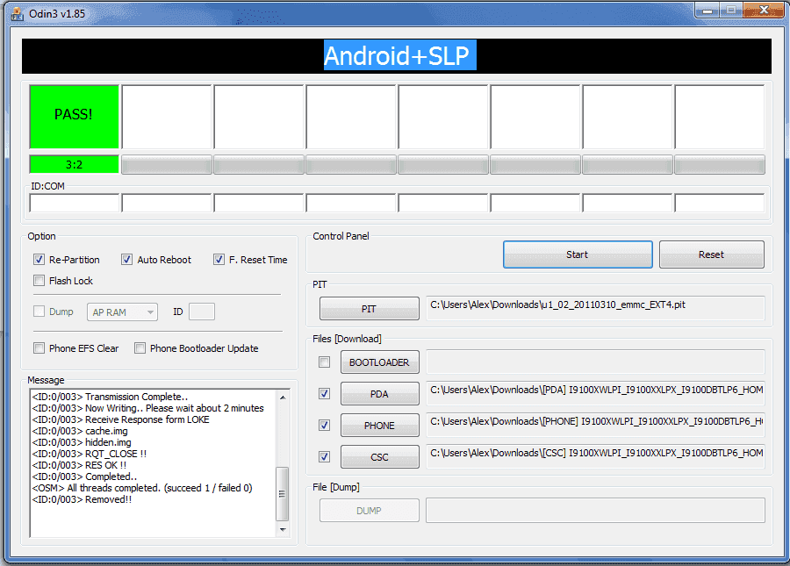Click the Reset button
This screenshot has width=790, height=566.
[711, 254]
